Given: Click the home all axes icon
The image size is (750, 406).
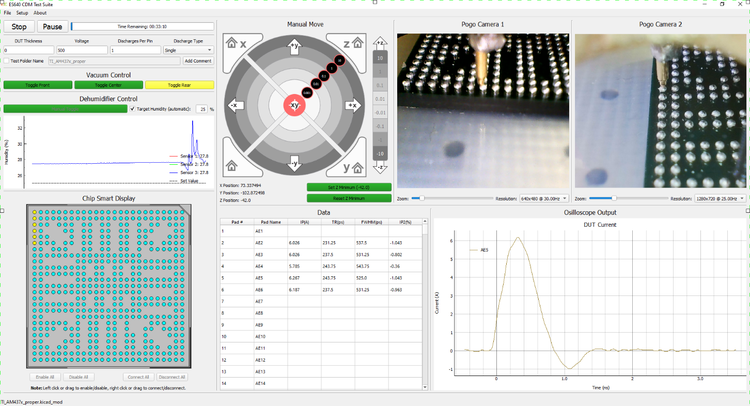Looking at the screenshot, I should [x=231, y=166].
